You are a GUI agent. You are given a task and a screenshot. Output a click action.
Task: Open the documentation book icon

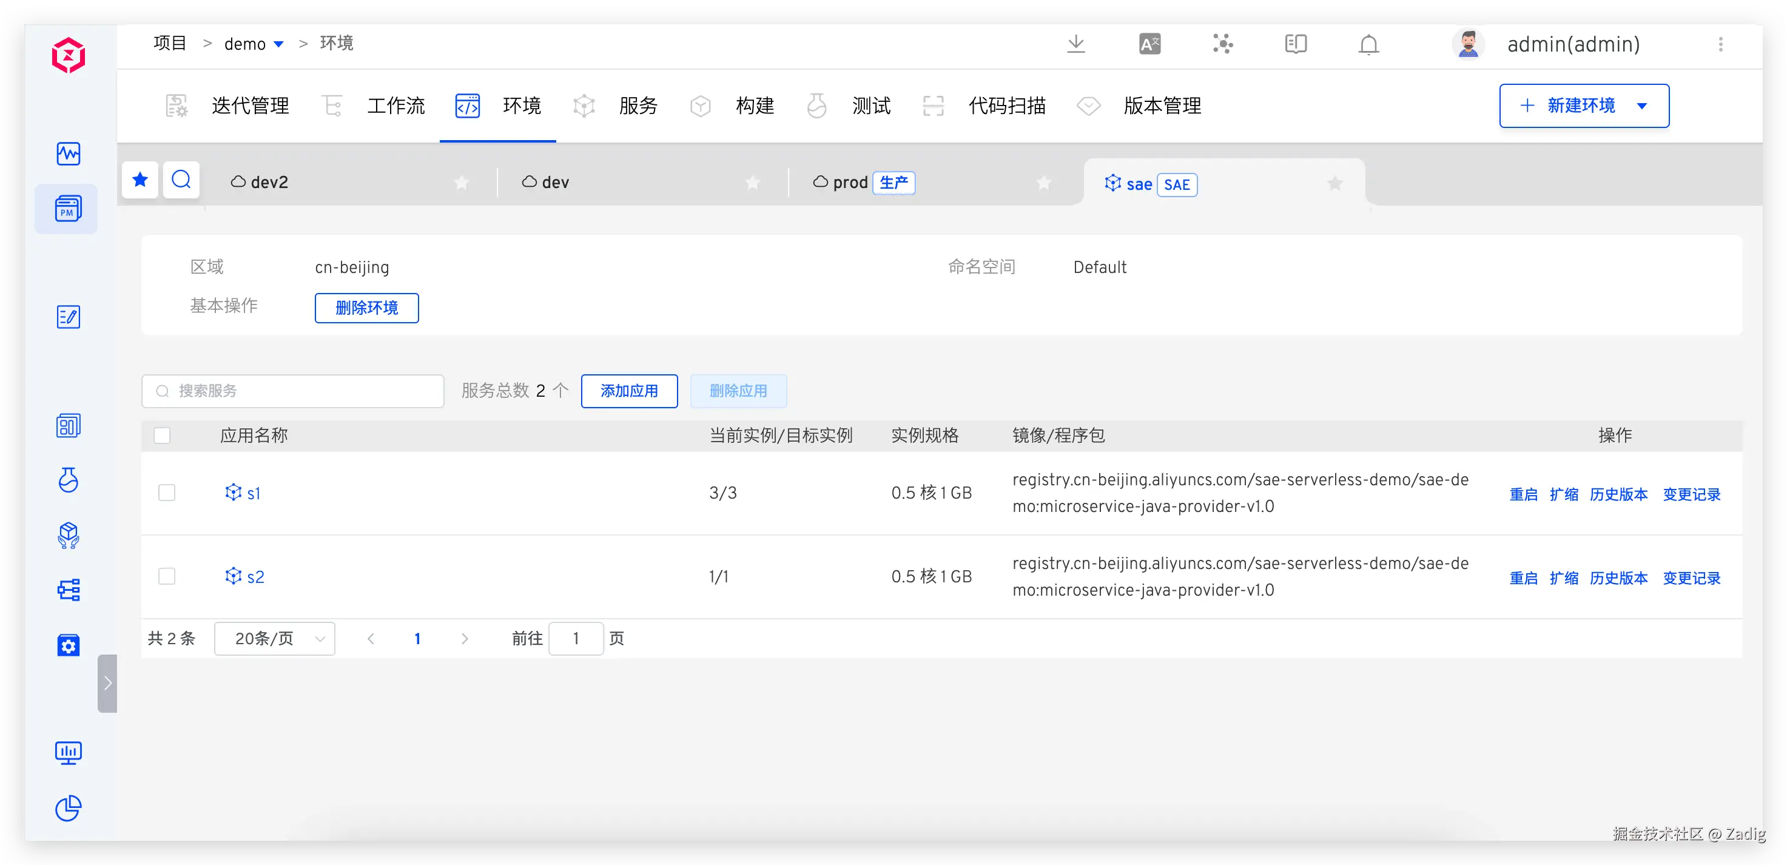[1295, 44]
